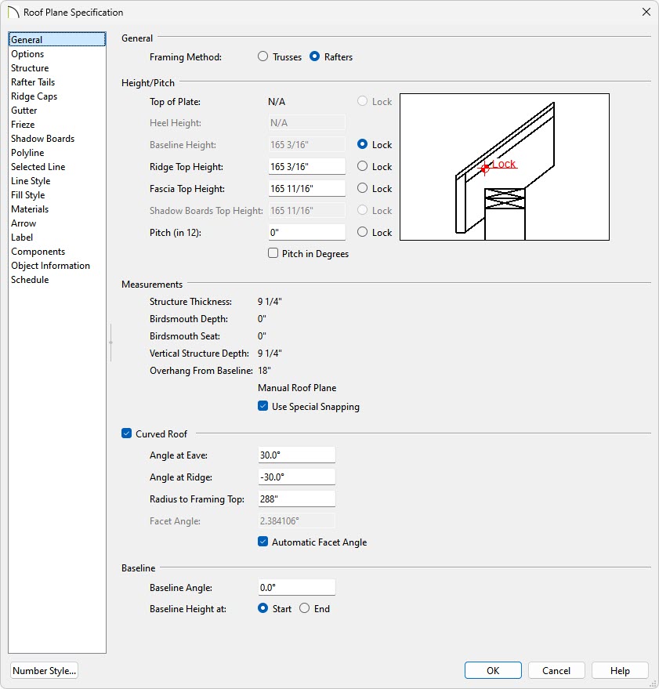Disable the Curved Roof checkbox
This screenshot has width=659, height=689.
tap(126, 433)
